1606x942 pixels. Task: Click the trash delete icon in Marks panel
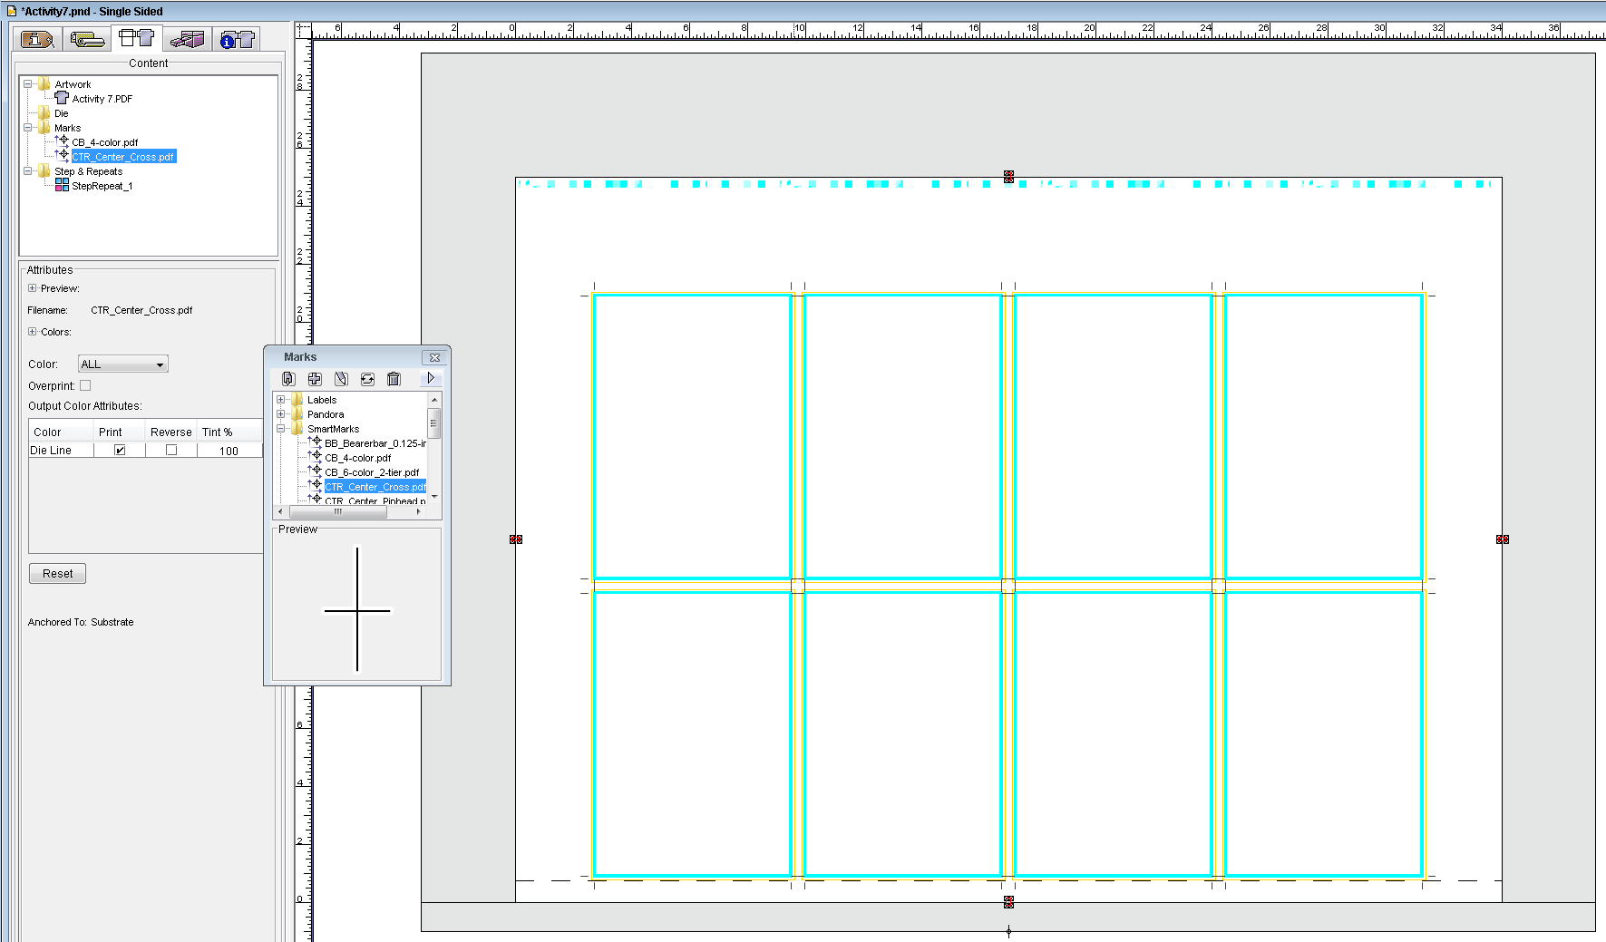394,379
